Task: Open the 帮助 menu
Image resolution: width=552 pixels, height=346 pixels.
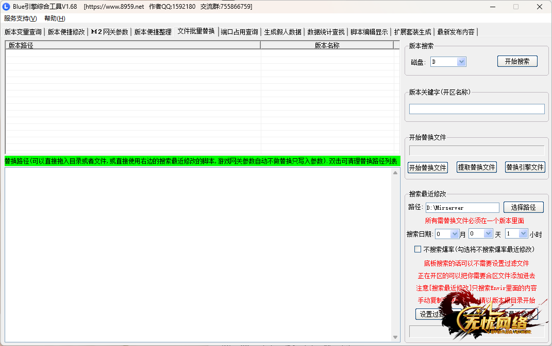Action: click(x=55, y=19)
